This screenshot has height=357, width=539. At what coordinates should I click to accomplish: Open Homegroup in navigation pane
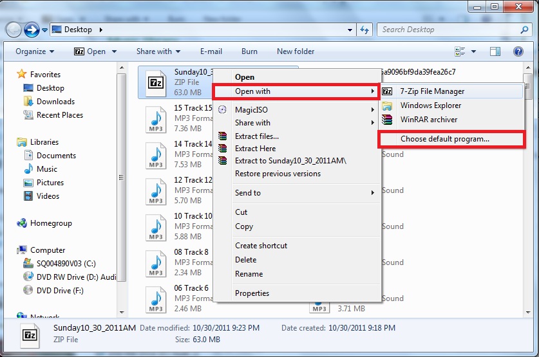pos(50,223)
